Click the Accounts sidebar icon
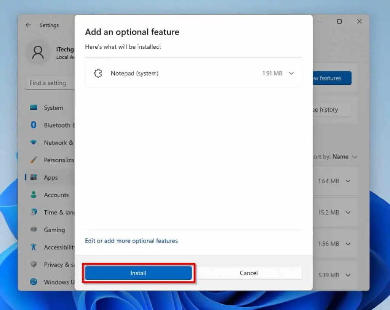 click(34, 195)
